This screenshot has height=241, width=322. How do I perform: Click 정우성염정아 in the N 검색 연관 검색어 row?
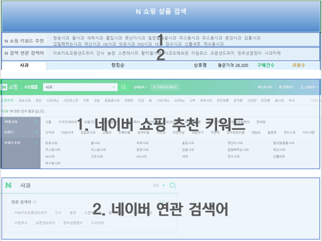click(x=249, y=53)
